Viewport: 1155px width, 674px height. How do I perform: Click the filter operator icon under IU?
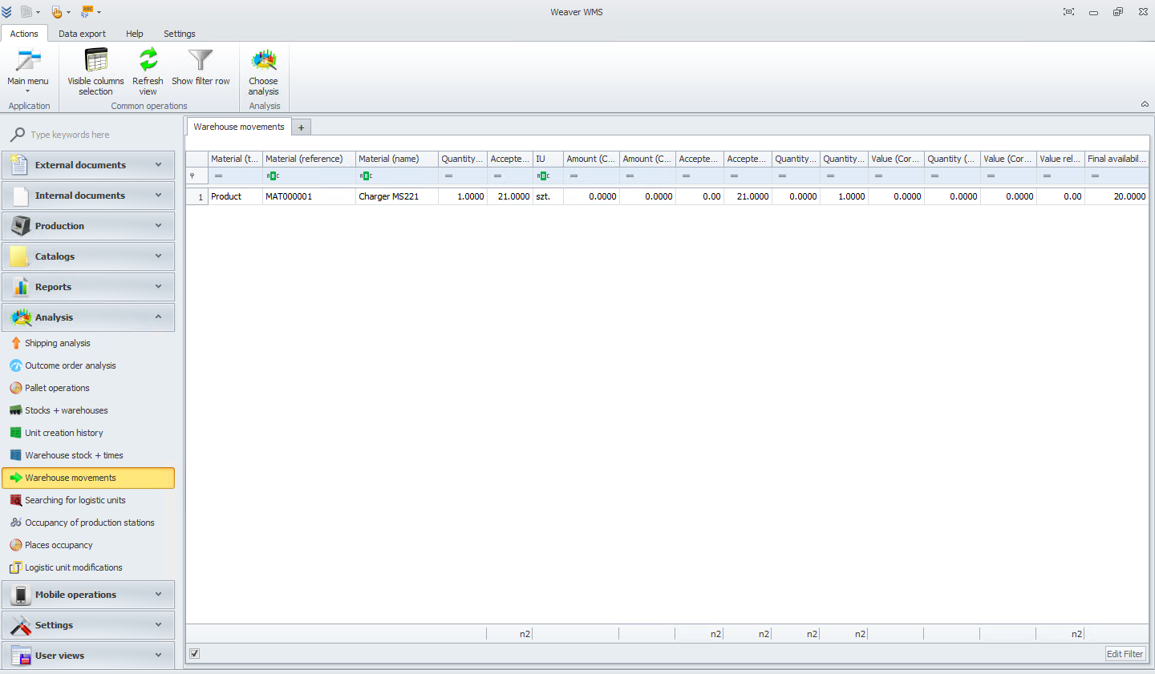pyautogui.click(x=543, y=176)
